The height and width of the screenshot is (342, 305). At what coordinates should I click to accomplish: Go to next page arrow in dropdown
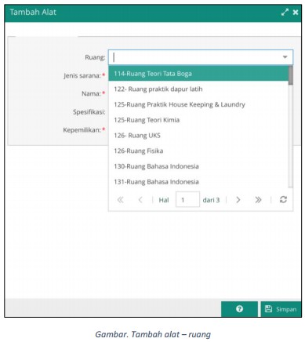click(x=238, y=200)
